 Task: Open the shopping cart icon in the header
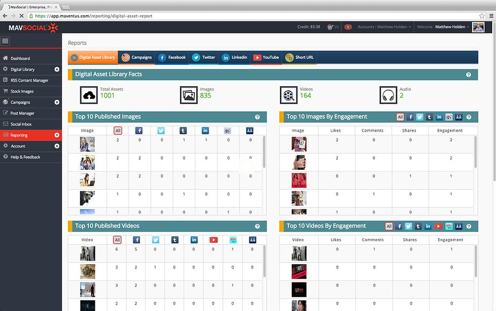(330, 27)
